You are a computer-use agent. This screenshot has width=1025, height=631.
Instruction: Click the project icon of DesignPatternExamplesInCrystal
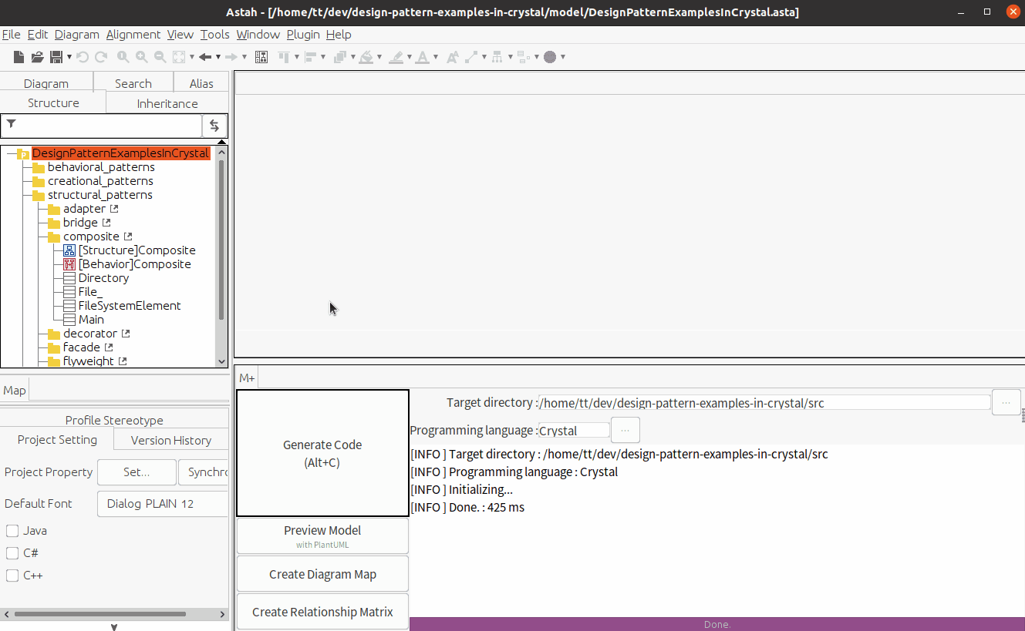tap(23, 154)
